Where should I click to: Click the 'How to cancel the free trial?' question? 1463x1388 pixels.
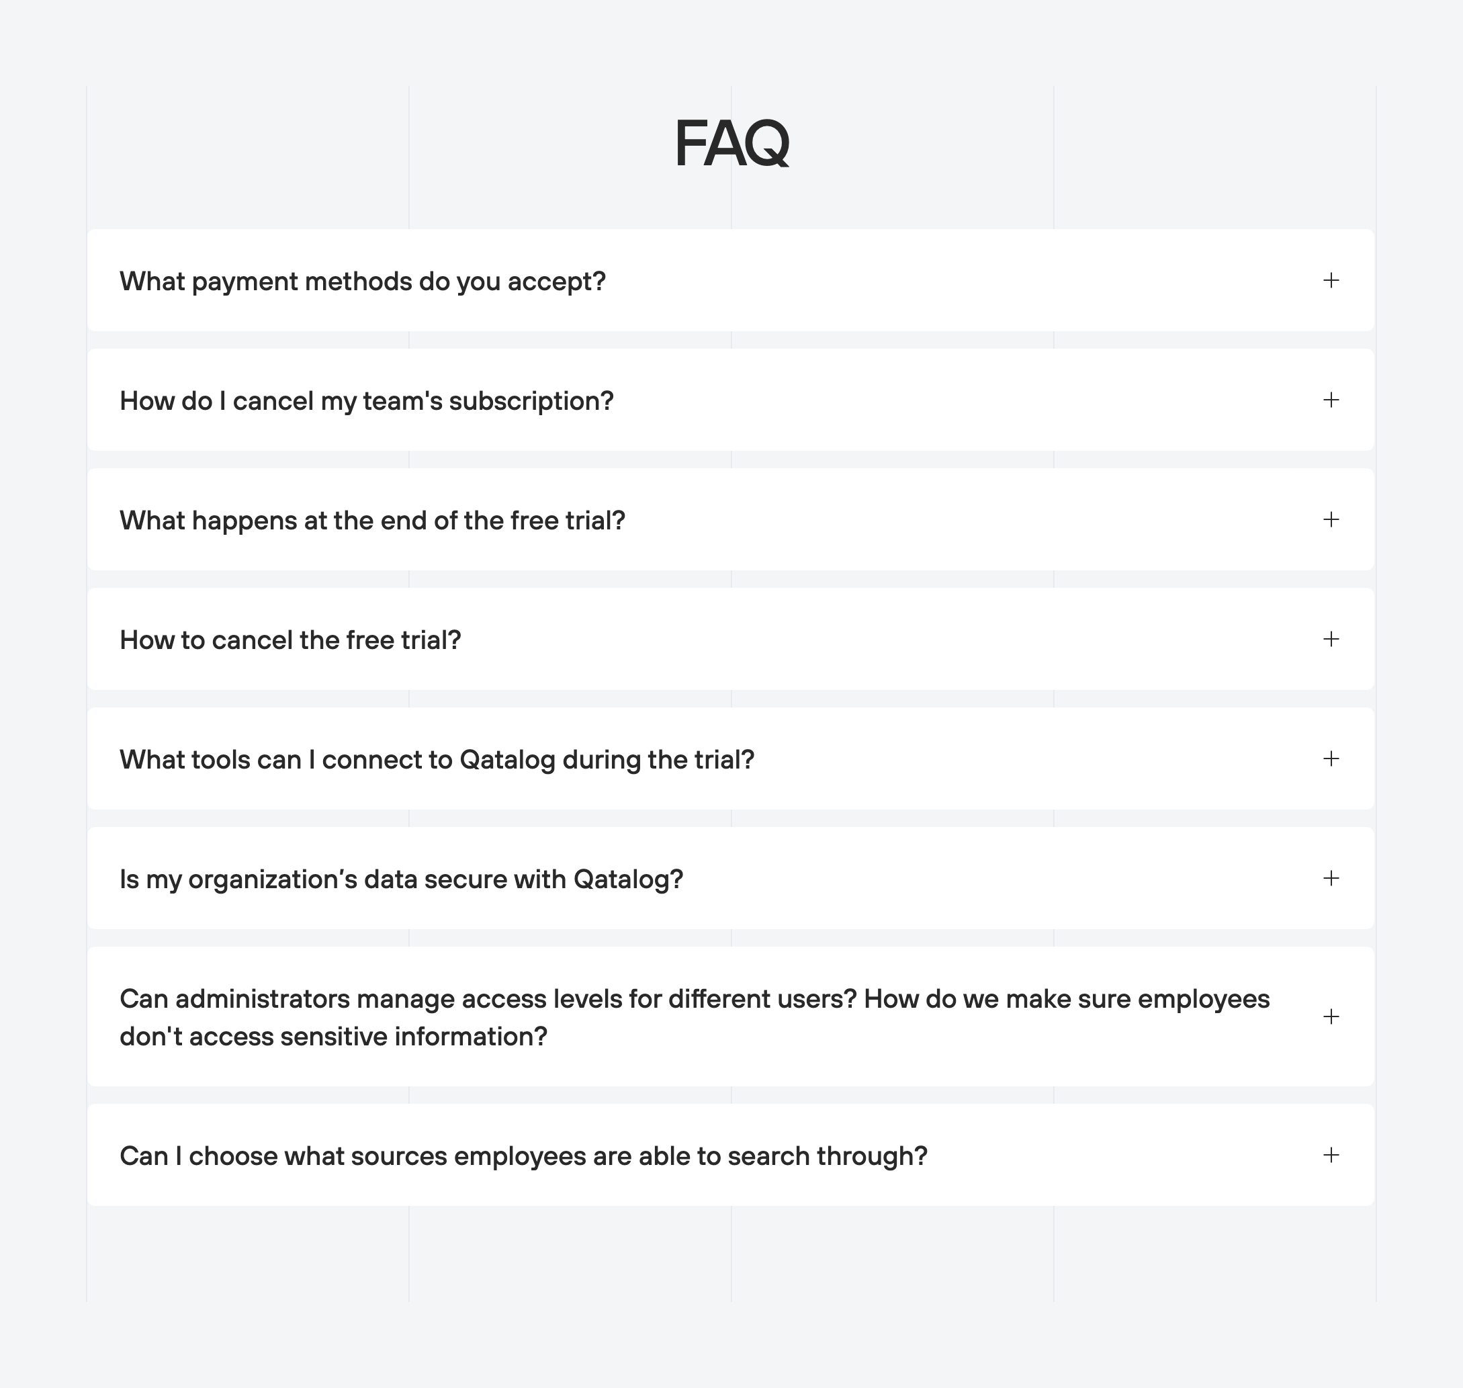click(x=291, y=640)
